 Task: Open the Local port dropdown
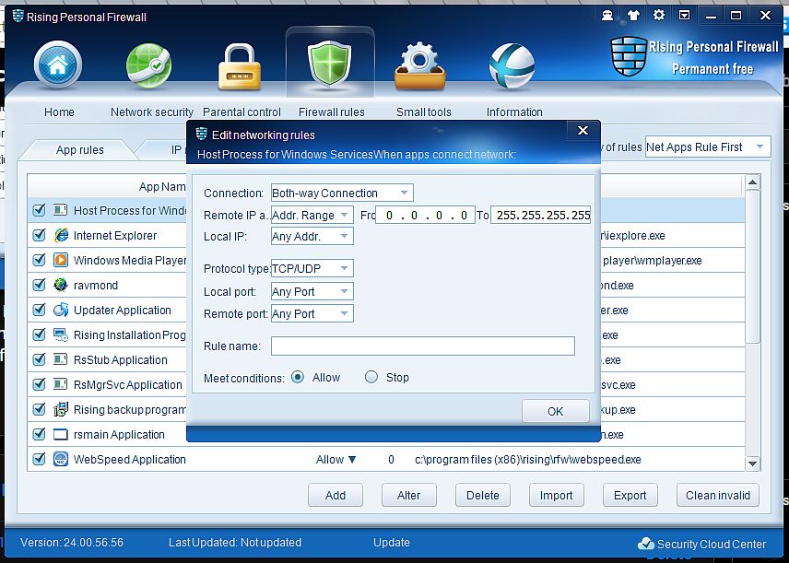(312, 291)
